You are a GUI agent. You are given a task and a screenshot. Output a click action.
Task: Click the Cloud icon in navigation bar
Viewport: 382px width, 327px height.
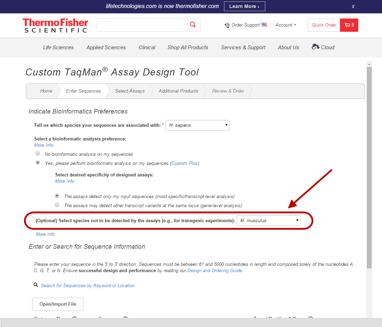[315, 47]
